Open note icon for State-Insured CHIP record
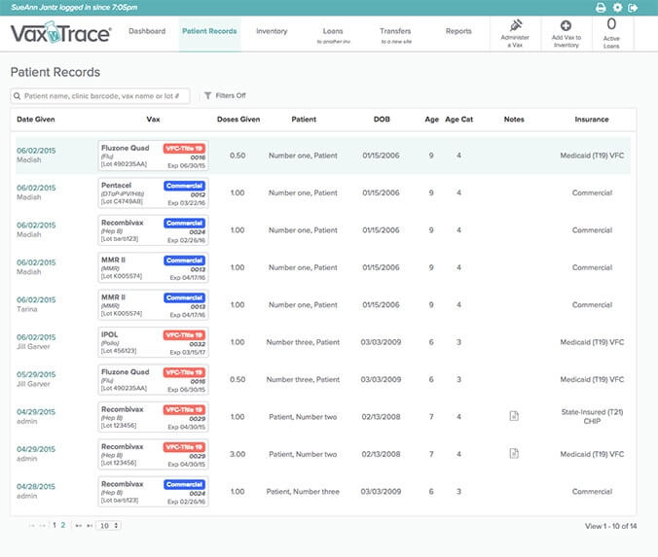Screen dimensions: 658x557 (514, 416)
